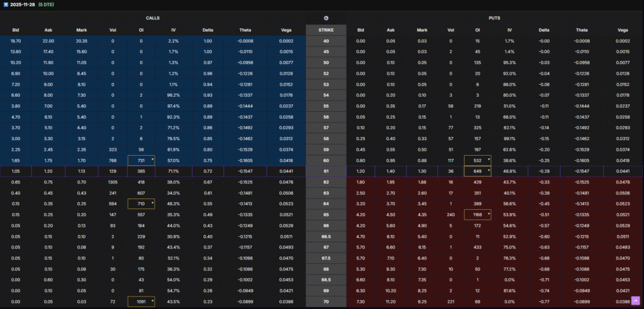Image resolution: width=644 pixels, height=309 pixels.
Task: Collapse the 2025-11-28 expiration chevron icon
Action: tap(5, 4)
